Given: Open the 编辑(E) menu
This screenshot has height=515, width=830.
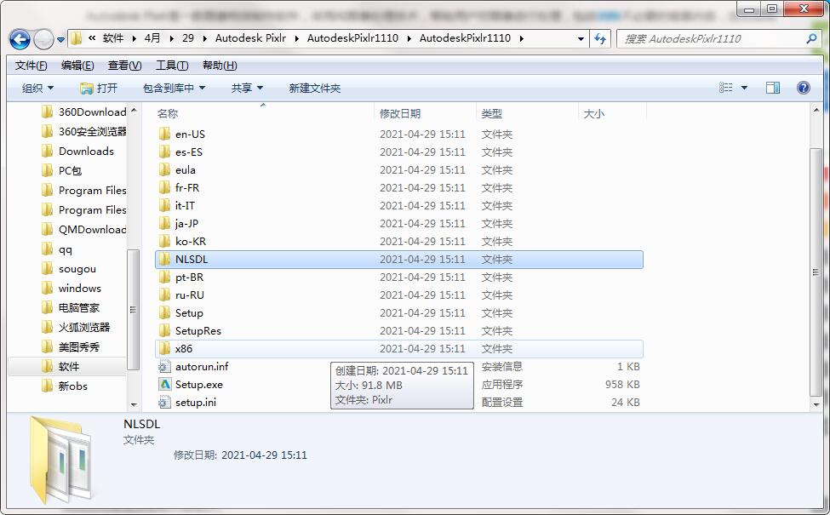Looking at the screenshot, I should coord(77,65).
